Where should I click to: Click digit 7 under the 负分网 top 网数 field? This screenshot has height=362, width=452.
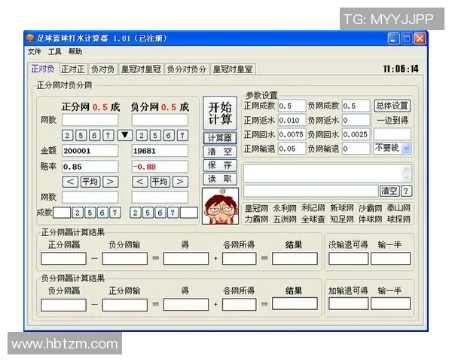(182, 135)
